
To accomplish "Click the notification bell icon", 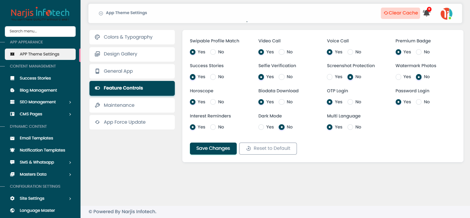I will point(426,13).
